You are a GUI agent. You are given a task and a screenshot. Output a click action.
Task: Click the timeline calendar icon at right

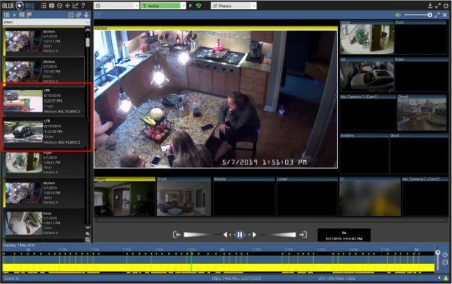coord(445,262)
